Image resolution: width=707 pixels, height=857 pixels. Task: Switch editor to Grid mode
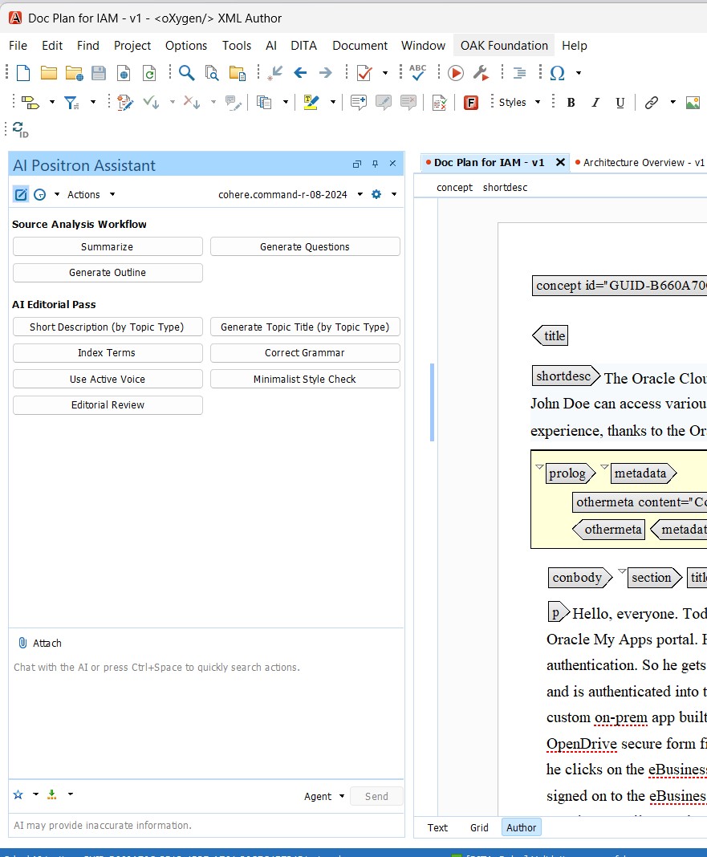[x=478, y=827]
